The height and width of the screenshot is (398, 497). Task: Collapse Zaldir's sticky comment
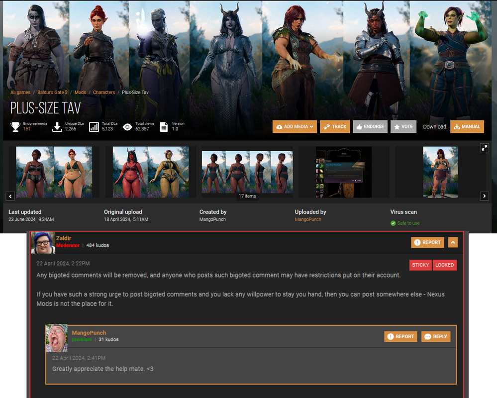pos(453,242)
